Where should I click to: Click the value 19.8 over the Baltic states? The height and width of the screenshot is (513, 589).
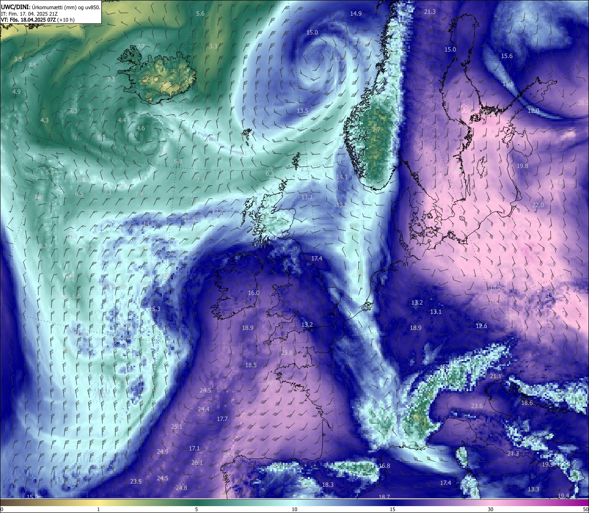pos(522,166)
